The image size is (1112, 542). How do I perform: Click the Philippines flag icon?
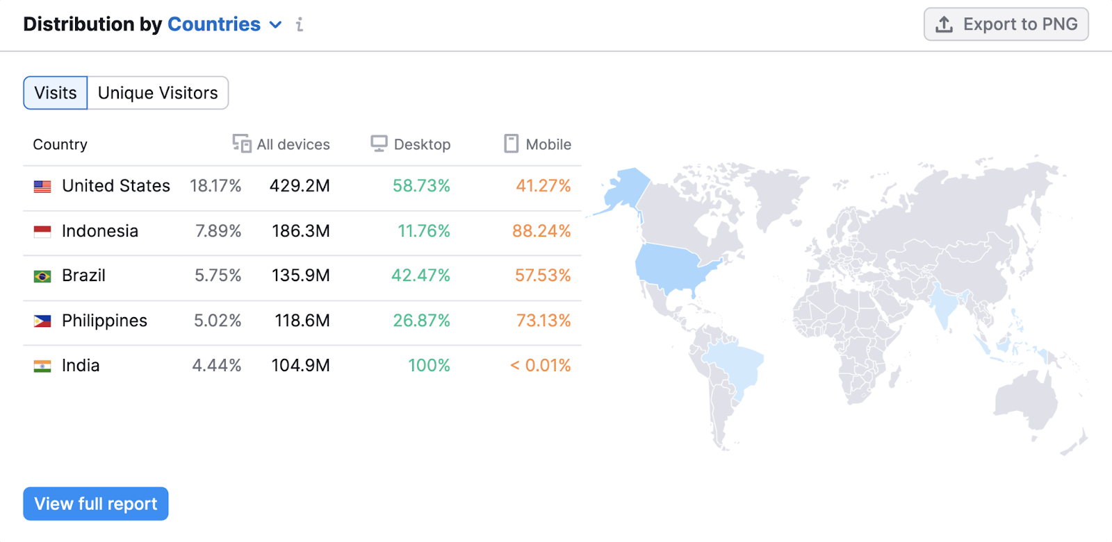(x=42, y=321)
